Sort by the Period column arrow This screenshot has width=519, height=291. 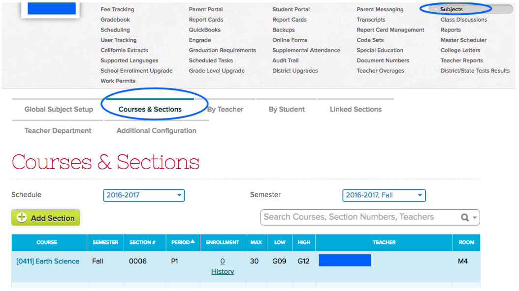click(x=193, y=241)
